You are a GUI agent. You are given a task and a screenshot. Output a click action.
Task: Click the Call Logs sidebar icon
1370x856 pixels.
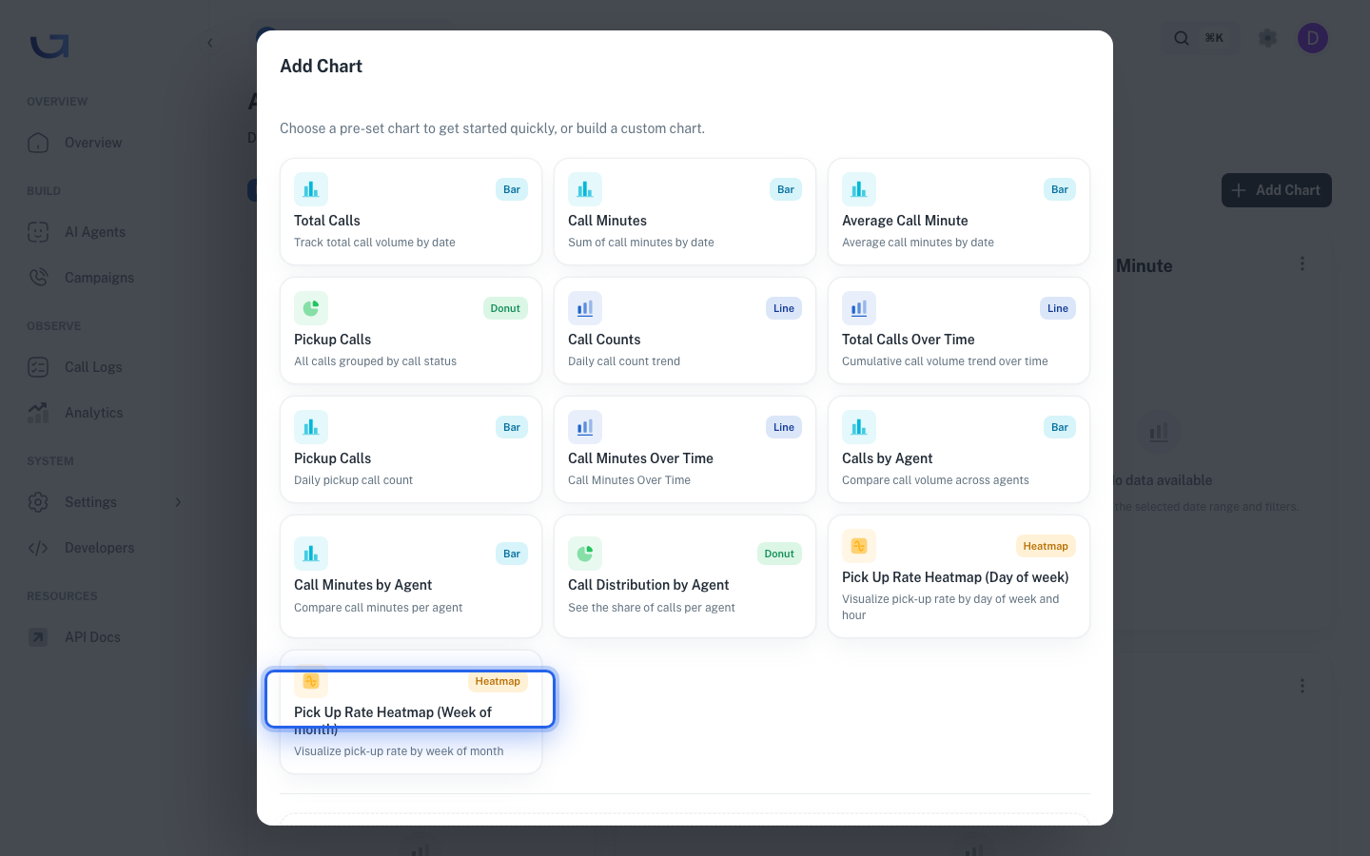pos(38,367)
